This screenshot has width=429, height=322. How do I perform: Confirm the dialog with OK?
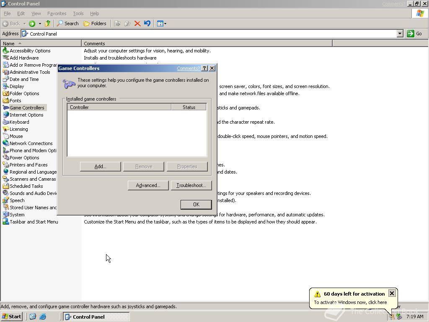(x=196, y=205)
